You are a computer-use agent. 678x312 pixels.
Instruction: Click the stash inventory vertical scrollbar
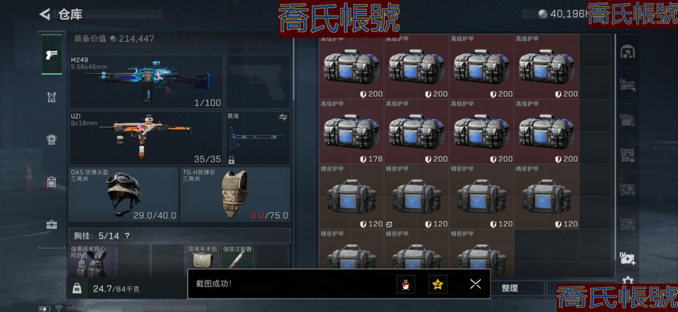tap(615, 156)
